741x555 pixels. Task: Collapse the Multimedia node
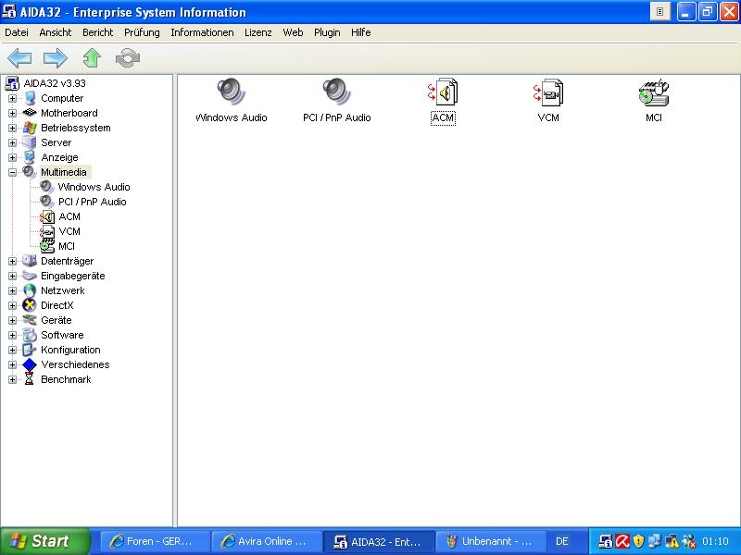12,172
